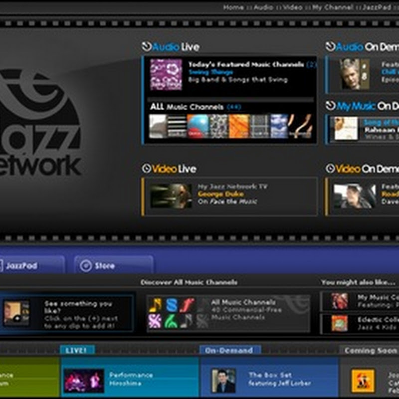Click the text On Face the Music
This screenshot has width=399, height=399.
(227, 201)
